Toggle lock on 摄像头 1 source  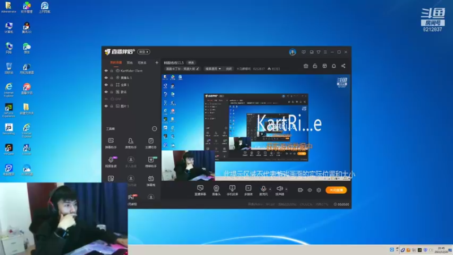pyautogui.click(x=112, y=78)
